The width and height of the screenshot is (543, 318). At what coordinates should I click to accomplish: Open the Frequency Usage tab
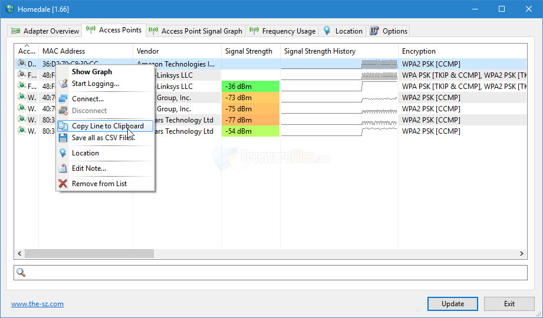coord(282,31)
